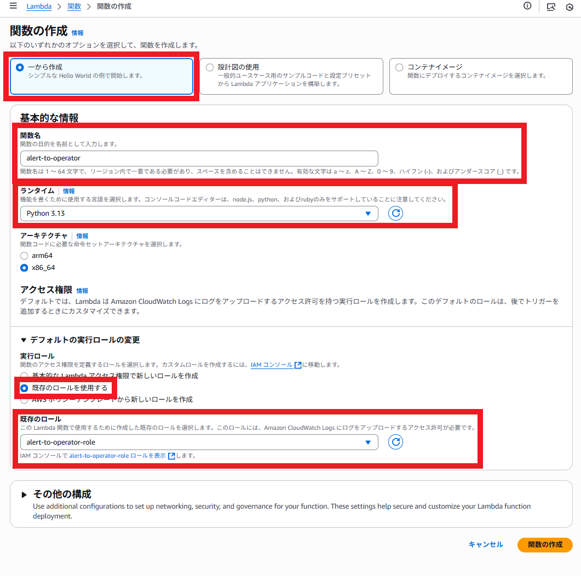
Task: Click the キャンセル button
Action: [485, 544]
